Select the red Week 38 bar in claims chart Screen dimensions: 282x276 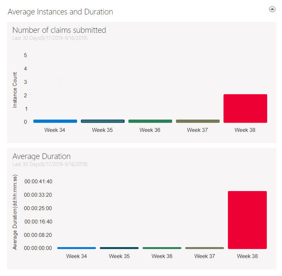click(245, 108)
